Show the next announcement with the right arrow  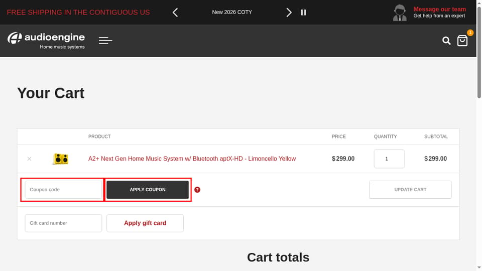(289, 12)
